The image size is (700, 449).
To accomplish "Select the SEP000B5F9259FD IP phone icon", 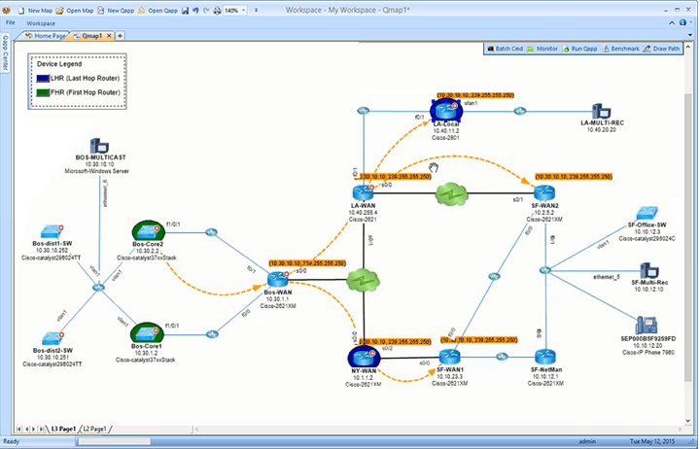I will [647, 326].
